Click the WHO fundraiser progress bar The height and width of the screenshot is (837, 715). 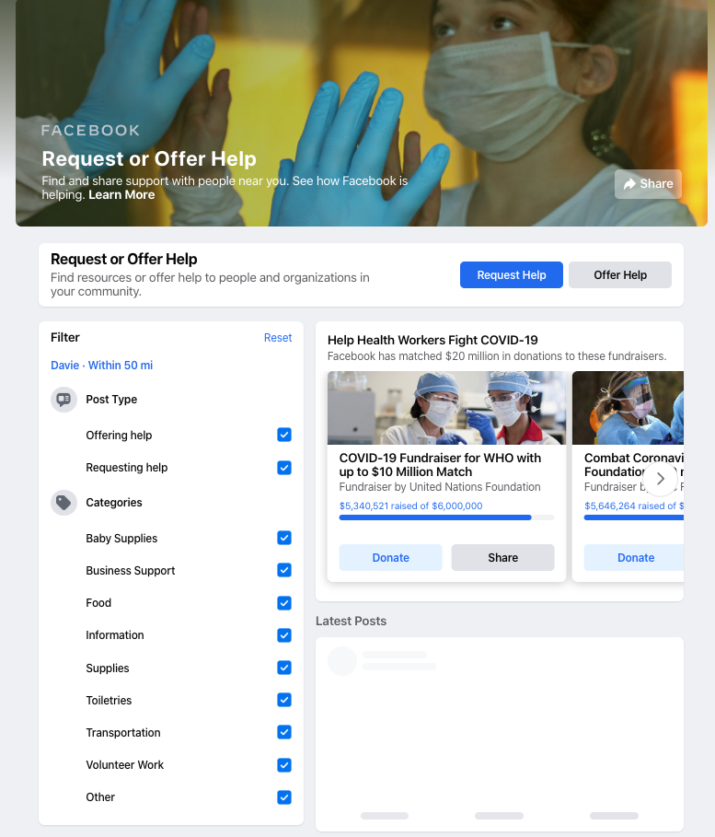[x=446, y=517]
